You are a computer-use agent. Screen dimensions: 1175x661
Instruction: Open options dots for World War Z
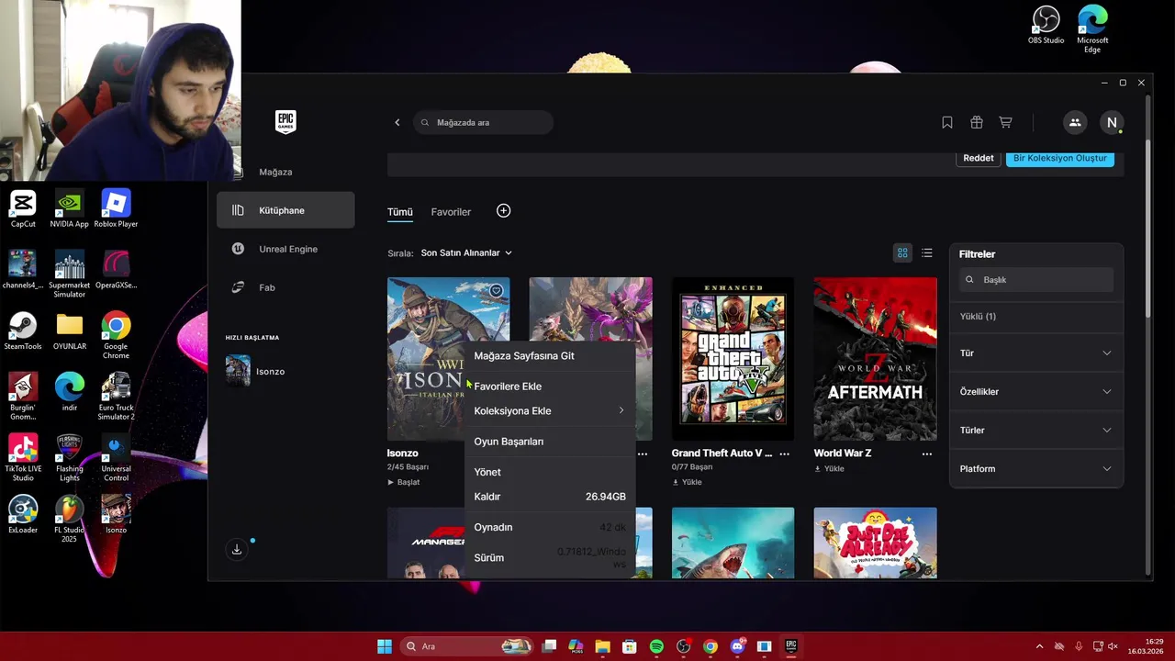(927, 454)
